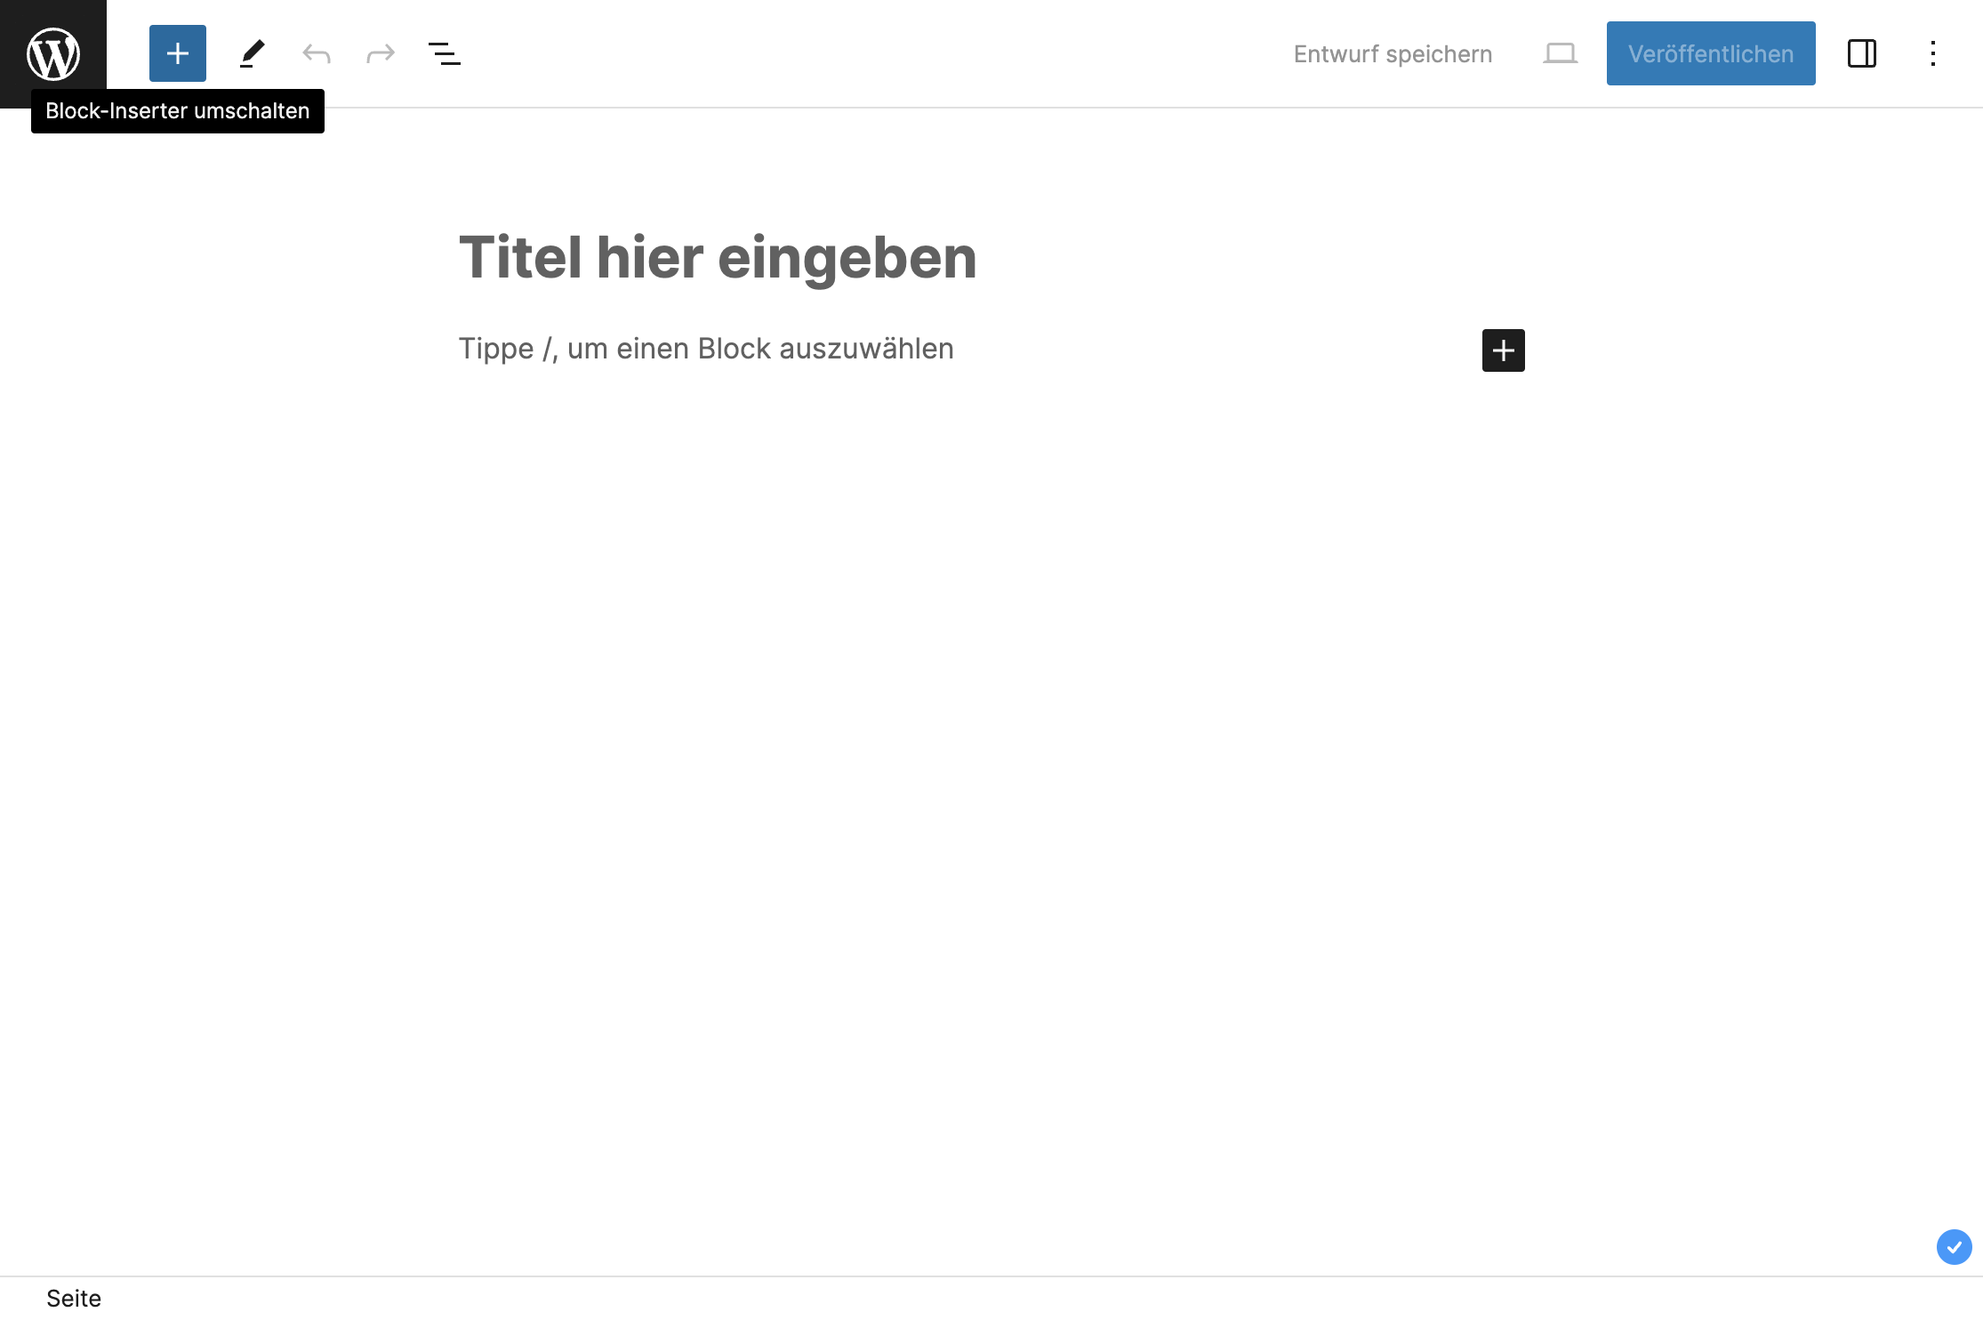The image size is (1983, 1320).
Task: Click Entwurf speichern
Action: click(1393, 53)
